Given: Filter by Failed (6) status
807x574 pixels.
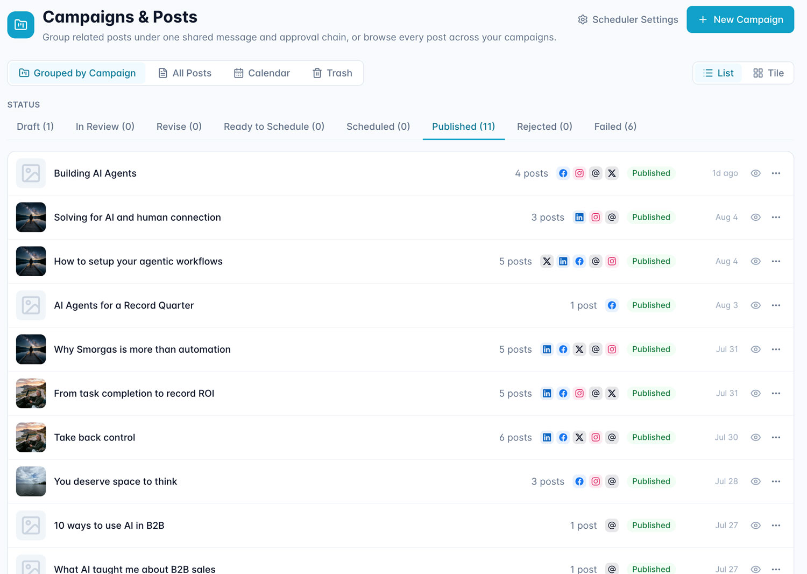Looking at the screenshot, I should click(615, 127).
